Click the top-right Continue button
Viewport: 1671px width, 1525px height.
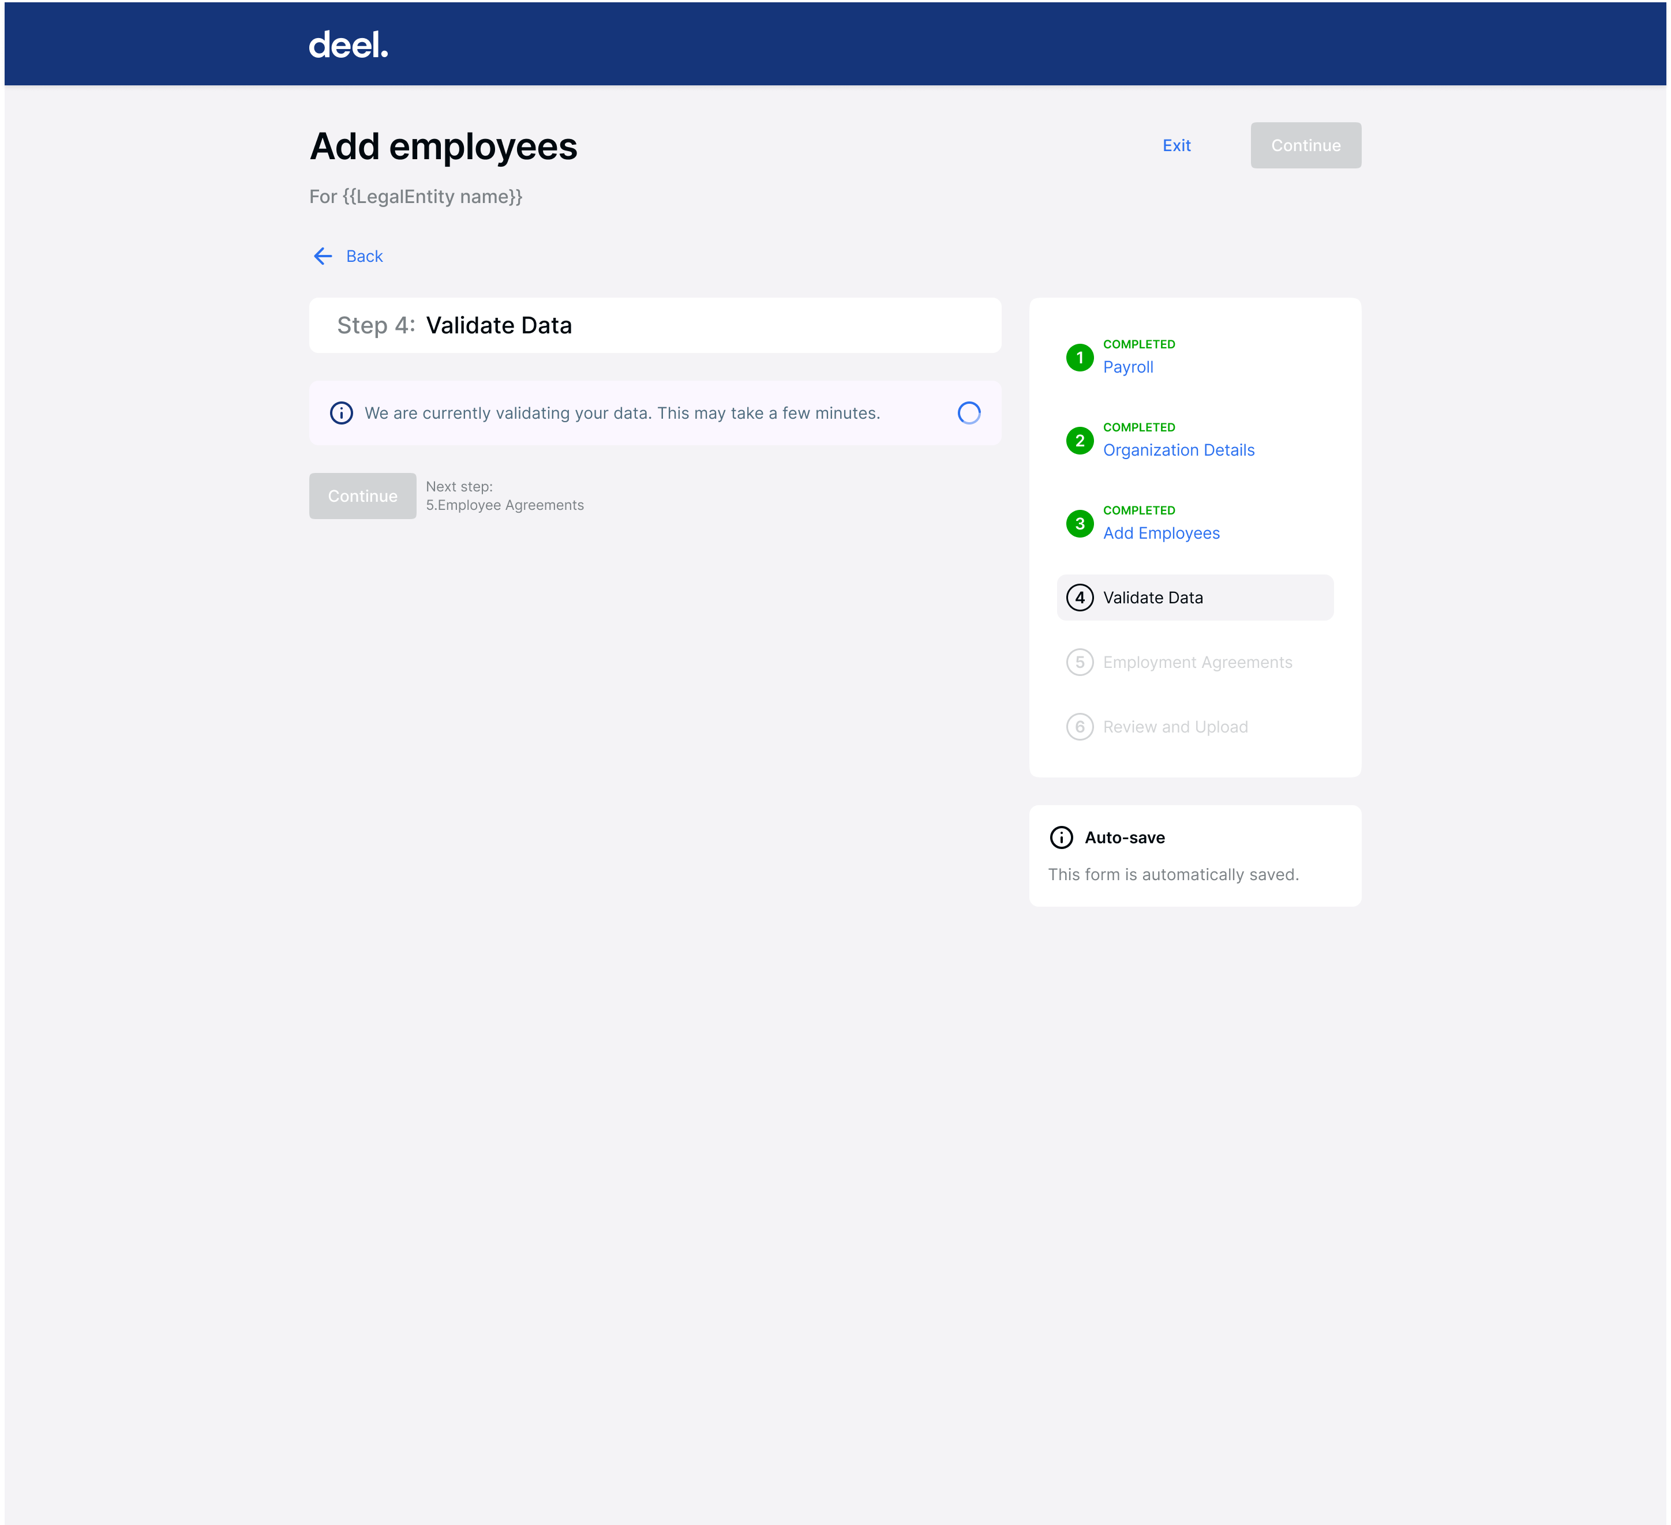(x=1305, y=145)
